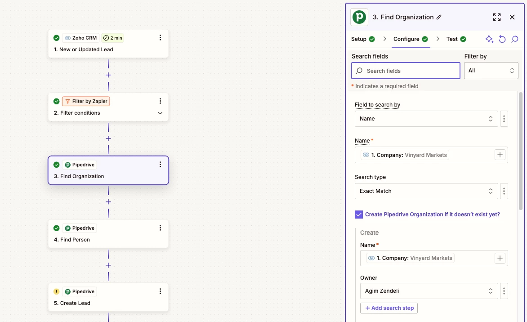The height and width of the screenshot is (322, 527).
Task: Click the undo/refresh arrow icon
Action: point(502,39)
